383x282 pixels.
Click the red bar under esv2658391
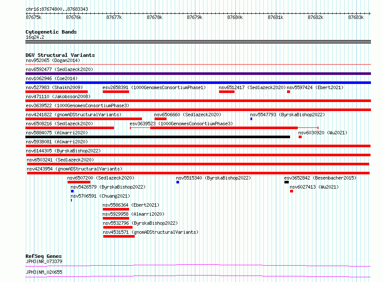pyautogui.click(x=116, y=92)
